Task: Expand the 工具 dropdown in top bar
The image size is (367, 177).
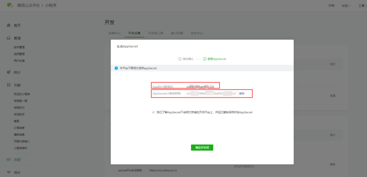Action: coord(361,6)
